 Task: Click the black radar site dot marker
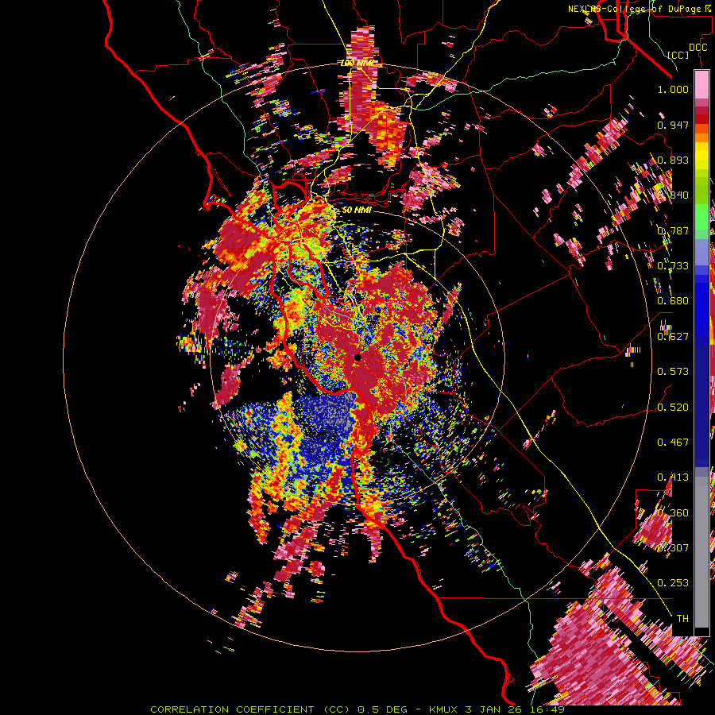(x=357, y=357)
